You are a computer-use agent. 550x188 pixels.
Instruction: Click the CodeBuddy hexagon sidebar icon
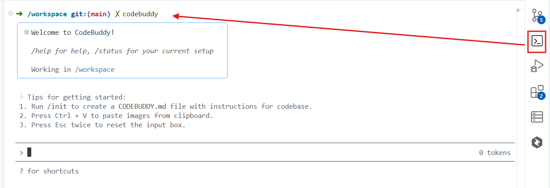(537, 142)
